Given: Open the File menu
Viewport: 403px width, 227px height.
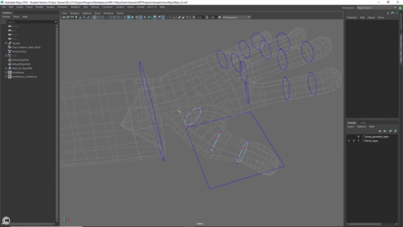Looking at the screenshot, I should (x=4, y=7).
